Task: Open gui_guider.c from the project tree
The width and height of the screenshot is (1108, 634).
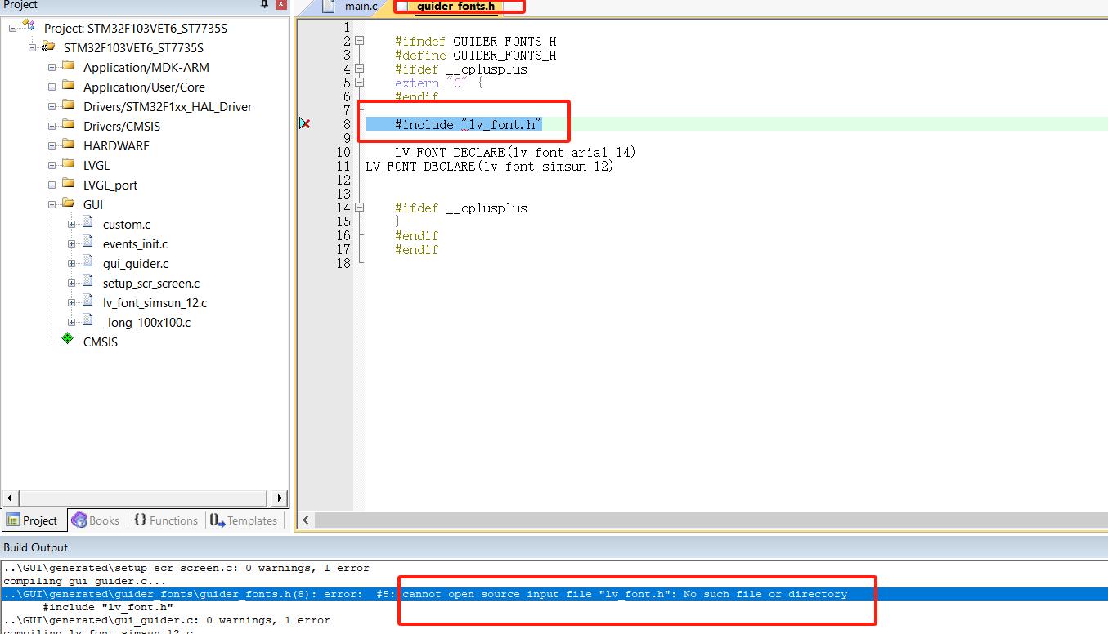Action: [137, 263]
